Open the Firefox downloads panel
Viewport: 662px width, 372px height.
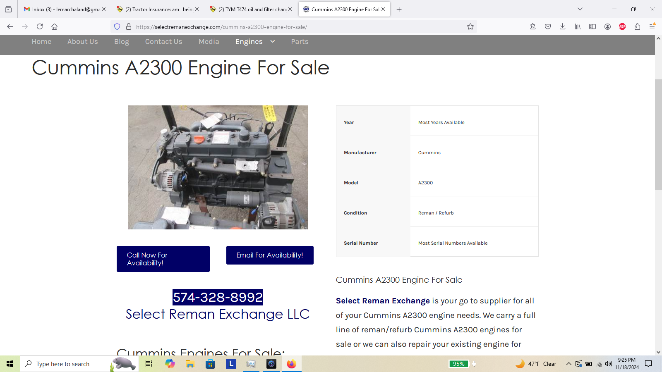pos(562,26)
